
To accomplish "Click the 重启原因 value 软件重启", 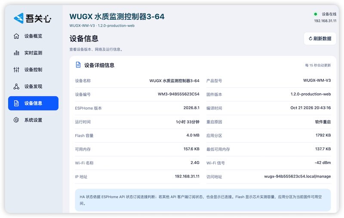I will [323, 122].
